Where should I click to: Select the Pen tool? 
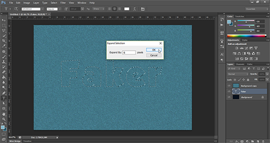click(4, 93)
